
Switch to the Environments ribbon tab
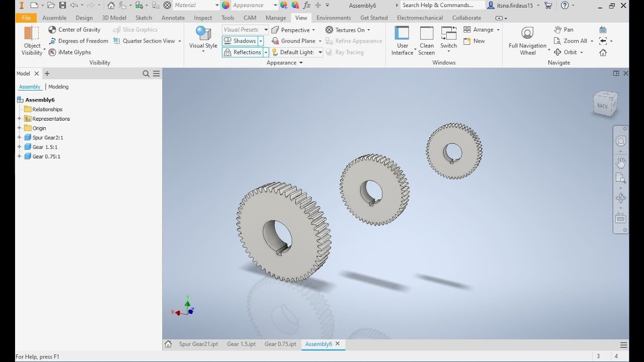click(x=334, y=18)
